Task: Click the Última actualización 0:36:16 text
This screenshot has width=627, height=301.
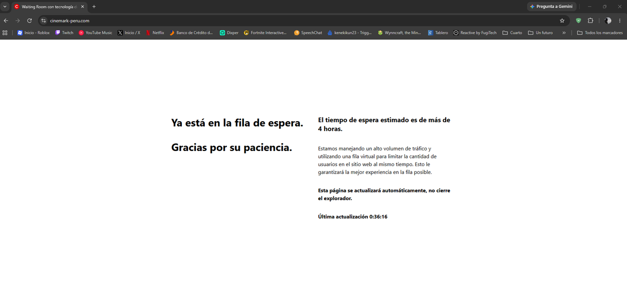Action: pyautogui.click(x=353, y=216)
